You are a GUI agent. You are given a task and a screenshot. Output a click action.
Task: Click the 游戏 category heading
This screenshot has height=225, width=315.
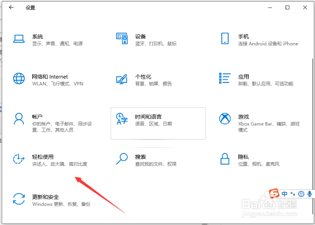(243, 116)
